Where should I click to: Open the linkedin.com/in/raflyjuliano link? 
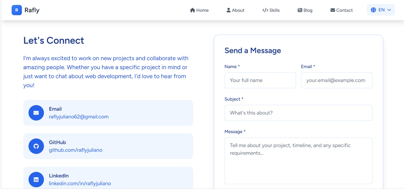[x=80, y=183]
